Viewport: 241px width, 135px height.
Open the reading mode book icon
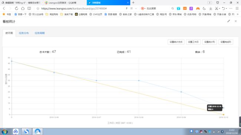tap(29, 9)
